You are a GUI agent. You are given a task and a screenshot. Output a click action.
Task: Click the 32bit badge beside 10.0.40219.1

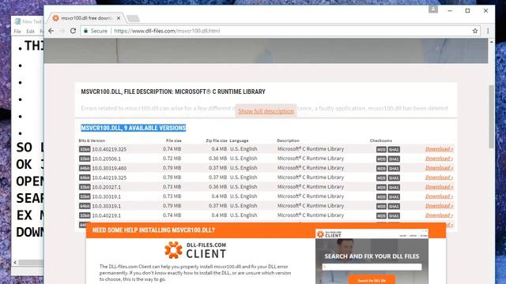(85, 215)
